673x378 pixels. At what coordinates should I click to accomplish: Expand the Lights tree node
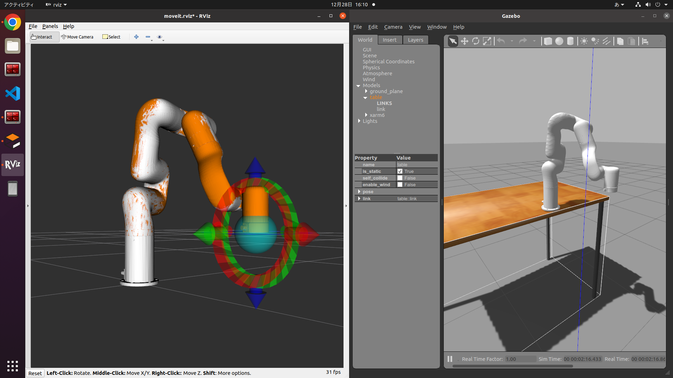(x=359, y=121)
